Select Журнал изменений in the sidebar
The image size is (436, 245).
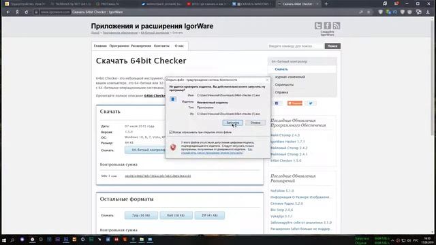pos(290,77)
